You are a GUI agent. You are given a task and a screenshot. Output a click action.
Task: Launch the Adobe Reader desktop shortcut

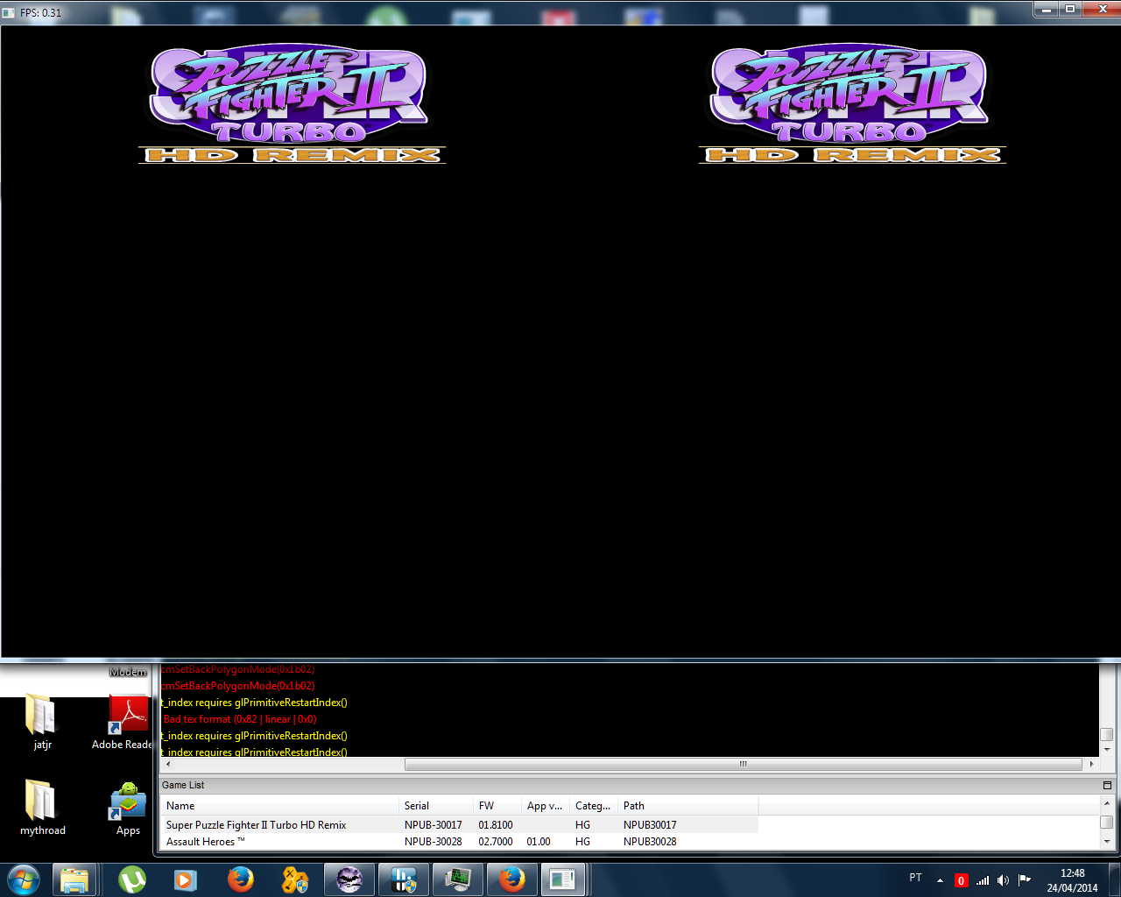128,718
